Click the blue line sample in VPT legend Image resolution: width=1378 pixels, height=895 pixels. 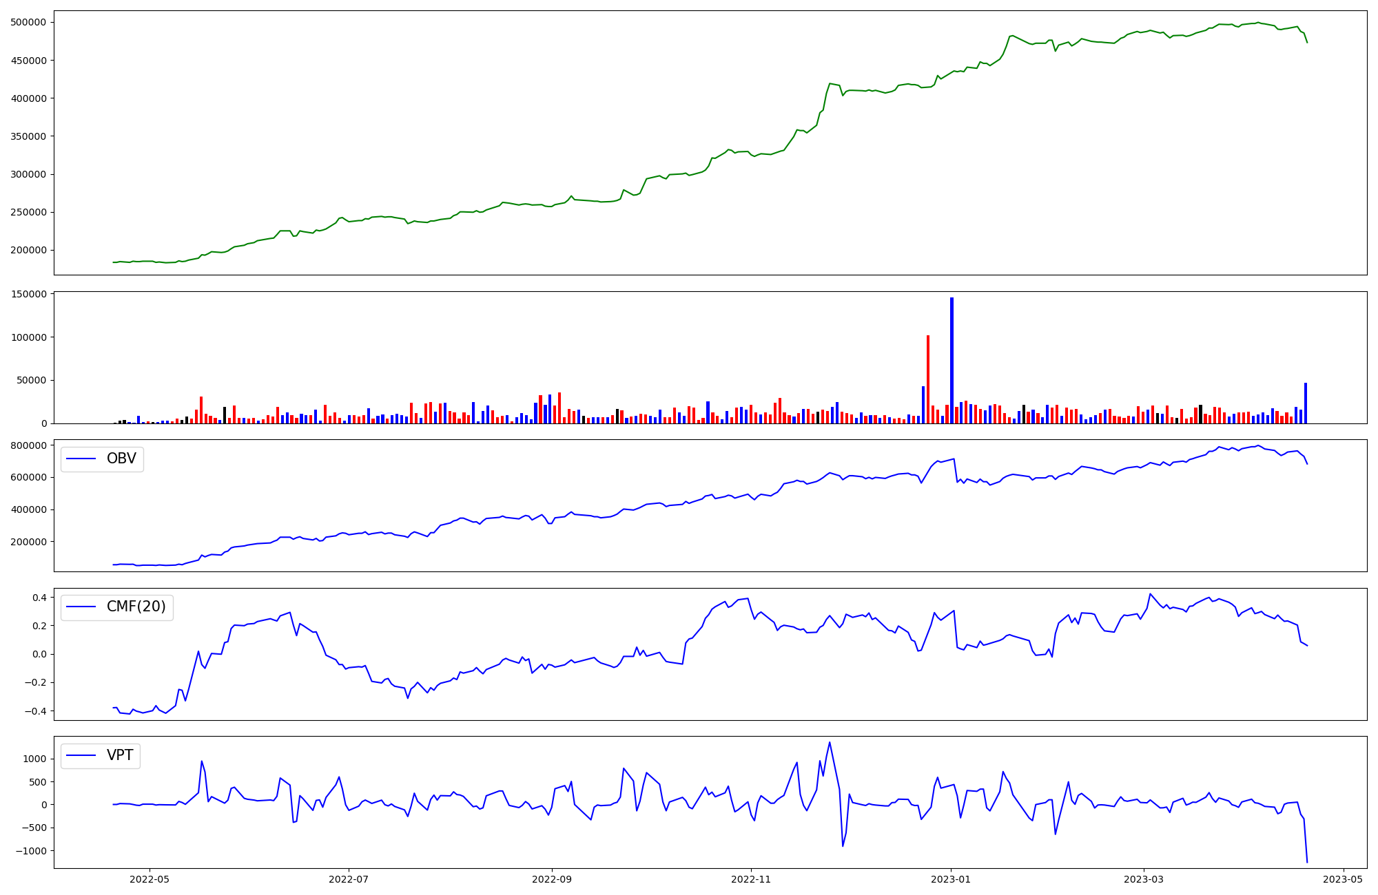pos(82,756)
